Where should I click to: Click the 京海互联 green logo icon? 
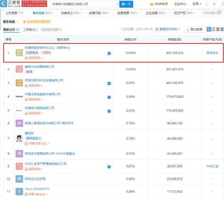pyautogui.click(x=20, y=83)
